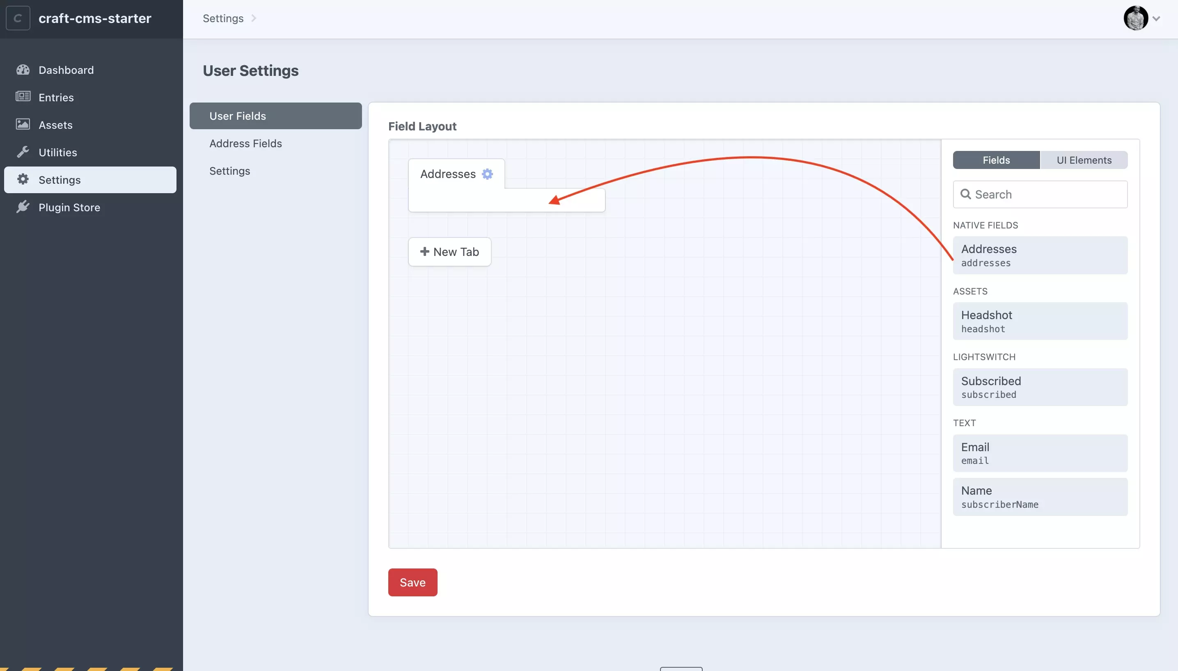This screenshot has width=1178, height=671.
Task: Click the ASSETS group heading
Action: (970, 291)
